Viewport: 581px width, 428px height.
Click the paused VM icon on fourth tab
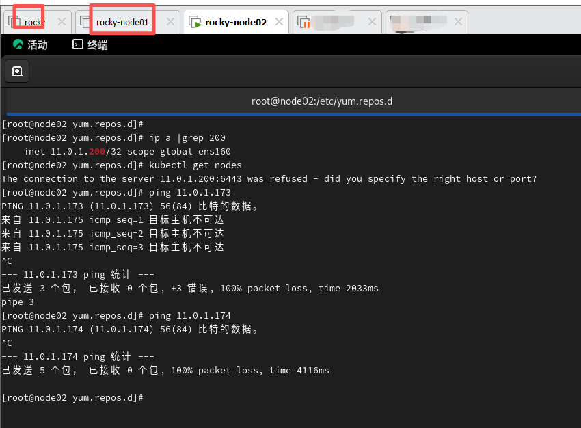pos(303,23)
